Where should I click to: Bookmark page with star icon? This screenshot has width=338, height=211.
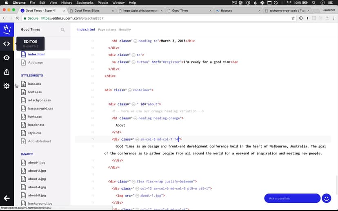[293, 18]
